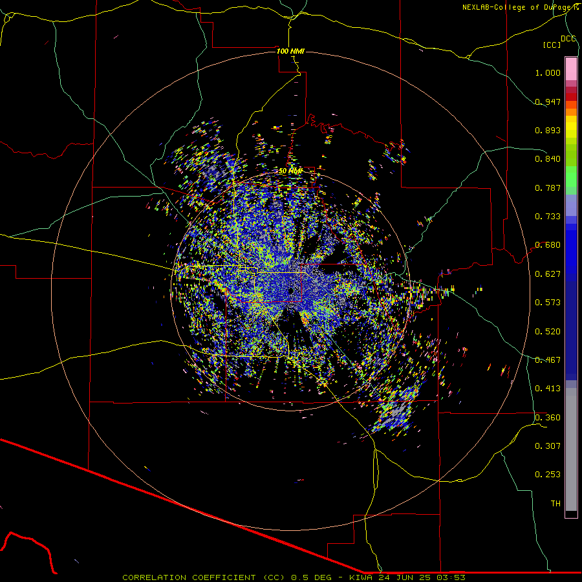Image resolution: width=582 pixels, height=582 pixels.
Task: Click the 0.787 color scale value
Action: [548, 188]
